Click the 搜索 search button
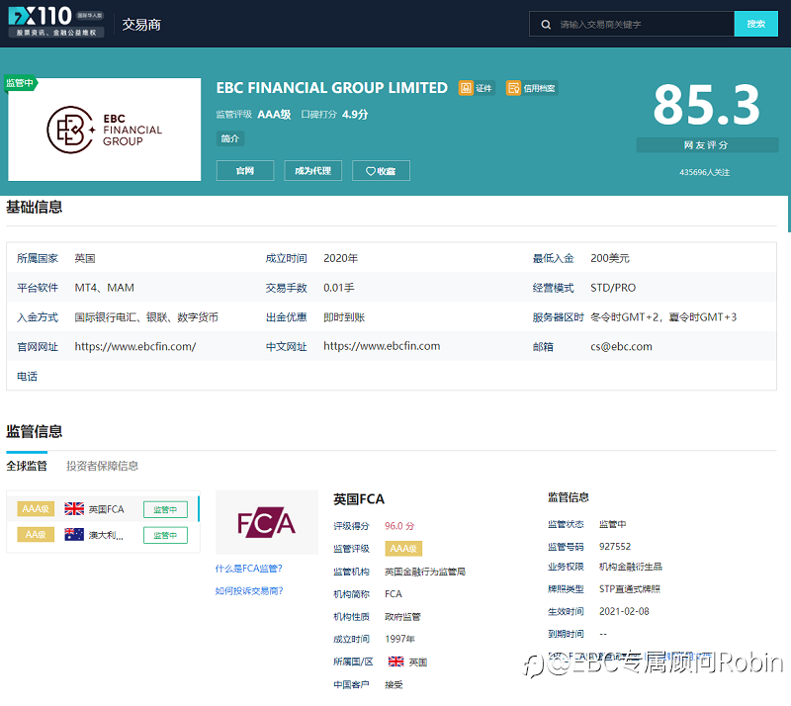The image size is (791, 706). click(755, 24)
